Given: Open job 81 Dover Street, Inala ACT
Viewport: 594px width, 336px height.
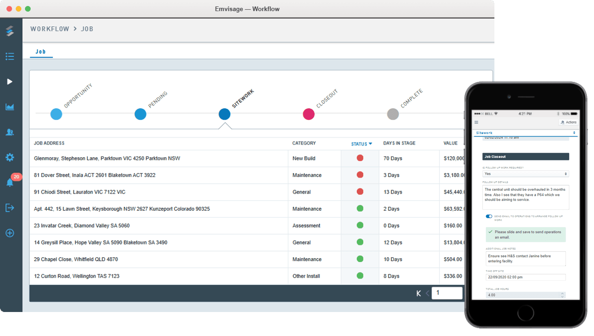Looking at the screenshot, I should click(94, 175).
